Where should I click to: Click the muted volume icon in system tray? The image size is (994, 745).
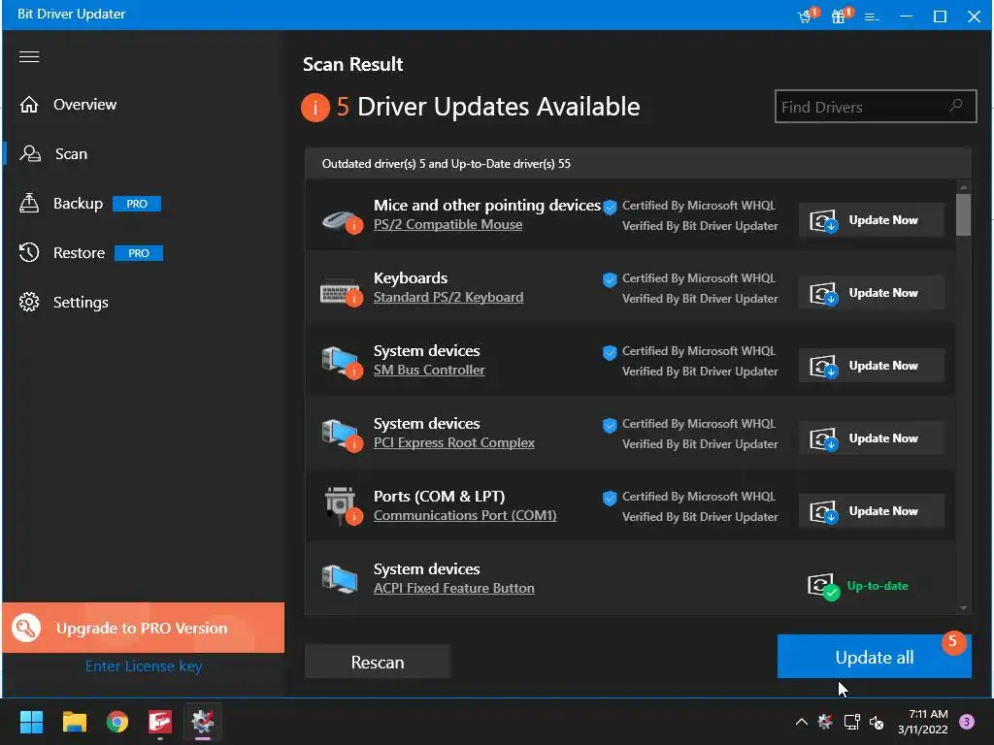pyautogui.click(x=877, y=722)
